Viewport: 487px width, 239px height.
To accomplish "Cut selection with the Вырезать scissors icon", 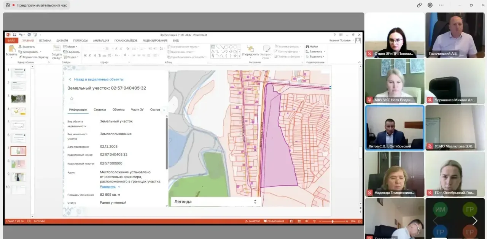I will point(20,47).
